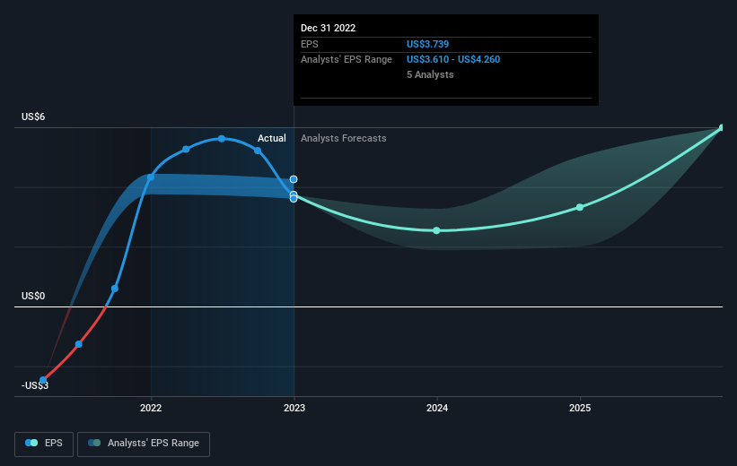Click the US$6 y-axis label
The image size is (737, 466).
[x=33, y=116]
